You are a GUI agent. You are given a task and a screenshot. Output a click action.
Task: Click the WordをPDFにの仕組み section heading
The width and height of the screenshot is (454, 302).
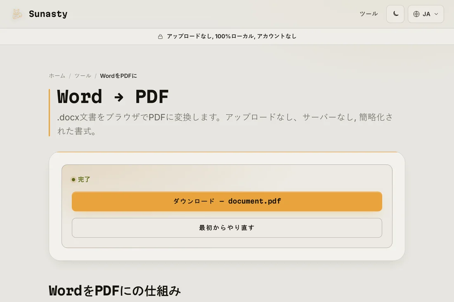(115, 291)
